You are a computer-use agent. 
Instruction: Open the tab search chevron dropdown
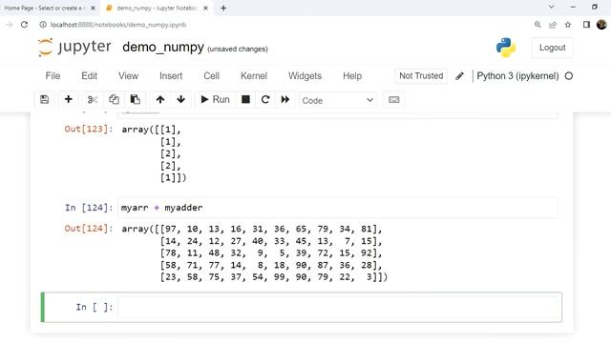click(x=551, y=7)
